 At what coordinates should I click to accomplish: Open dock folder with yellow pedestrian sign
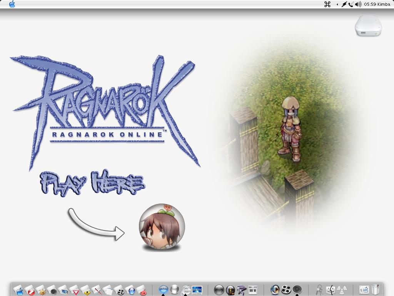point(86,290)
